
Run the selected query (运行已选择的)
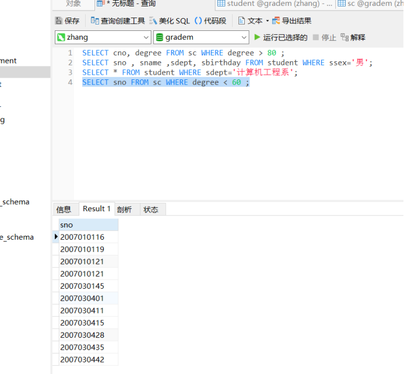[280, 37]
